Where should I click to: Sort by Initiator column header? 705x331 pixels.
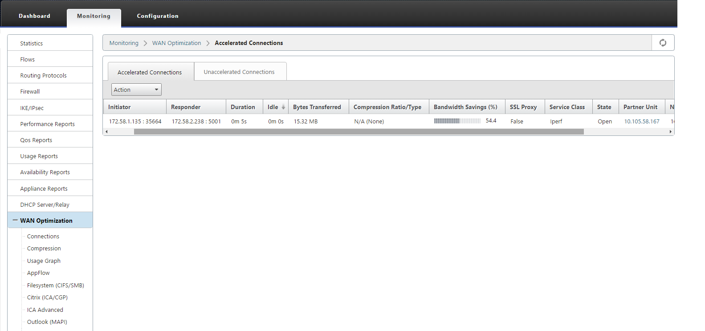pos(135,107)
